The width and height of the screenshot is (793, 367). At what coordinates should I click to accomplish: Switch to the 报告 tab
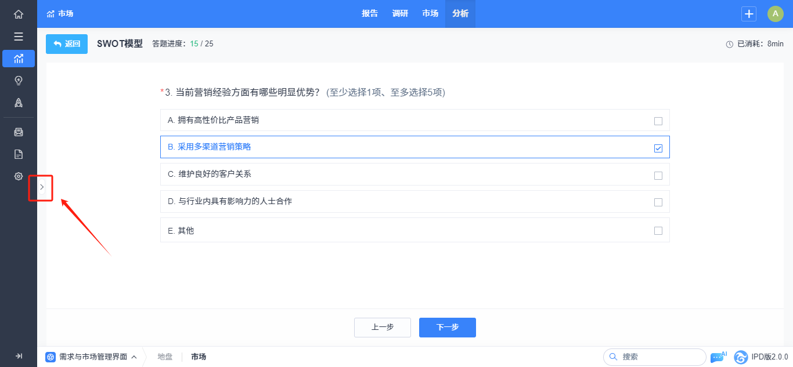point(370,14)
